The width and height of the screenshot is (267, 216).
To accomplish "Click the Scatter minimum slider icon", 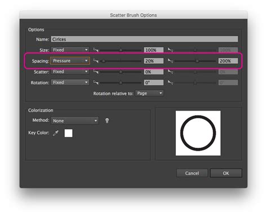I will pyautogui.click(x=96, y=72).
